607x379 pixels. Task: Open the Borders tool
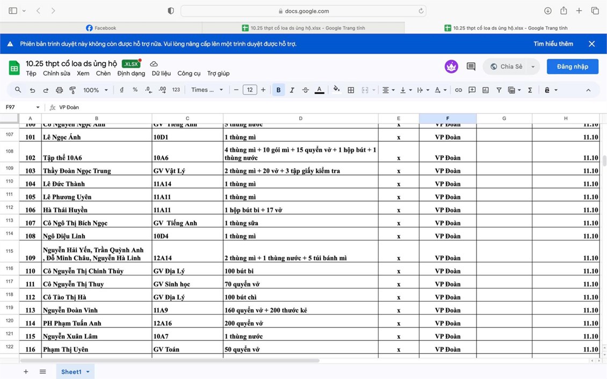click(x=351, y=90)
